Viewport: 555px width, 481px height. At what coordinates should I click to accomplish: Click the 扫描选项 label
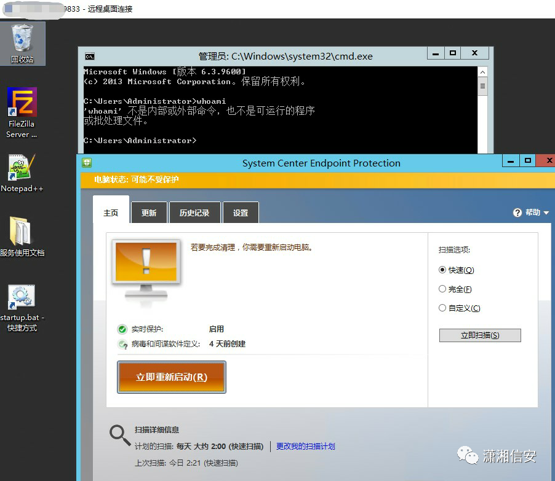click(454, 250)
